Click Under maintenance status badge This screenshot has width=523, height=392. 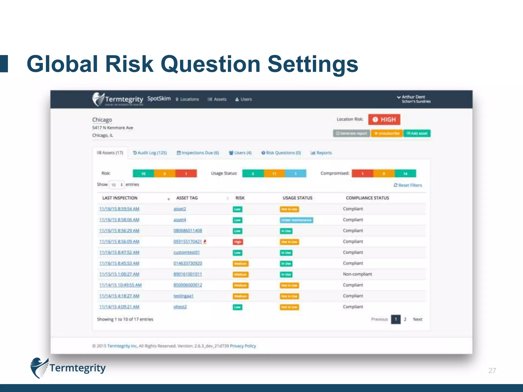coord(296,220)
